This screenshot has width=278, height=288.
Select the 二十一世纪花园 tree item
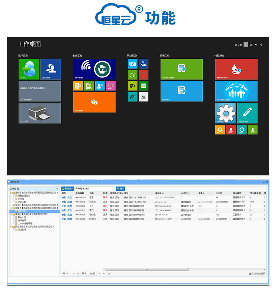click(x=25, y=224)
